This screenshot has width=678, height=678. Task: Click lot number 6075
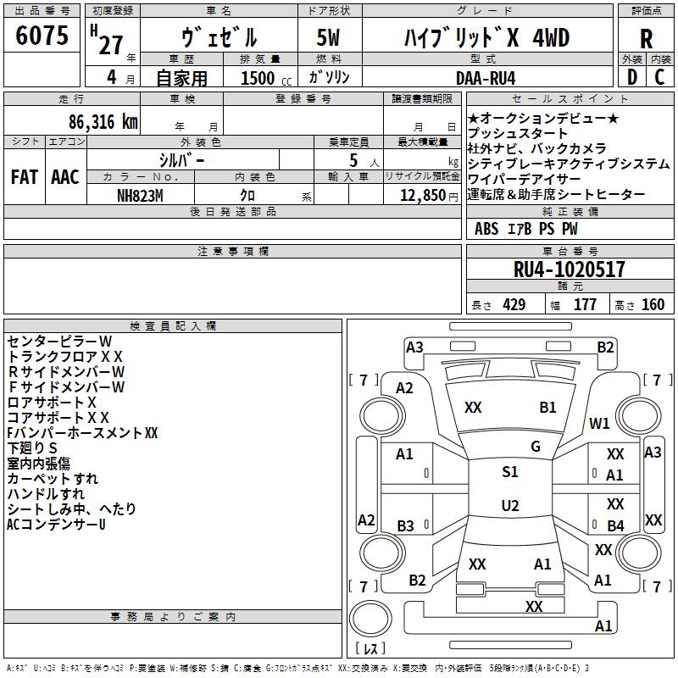tap(42, 35)
